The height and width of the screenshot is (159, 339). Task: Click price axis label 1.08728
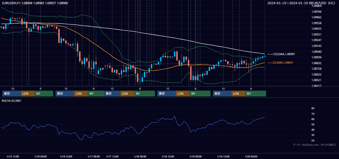316,69
